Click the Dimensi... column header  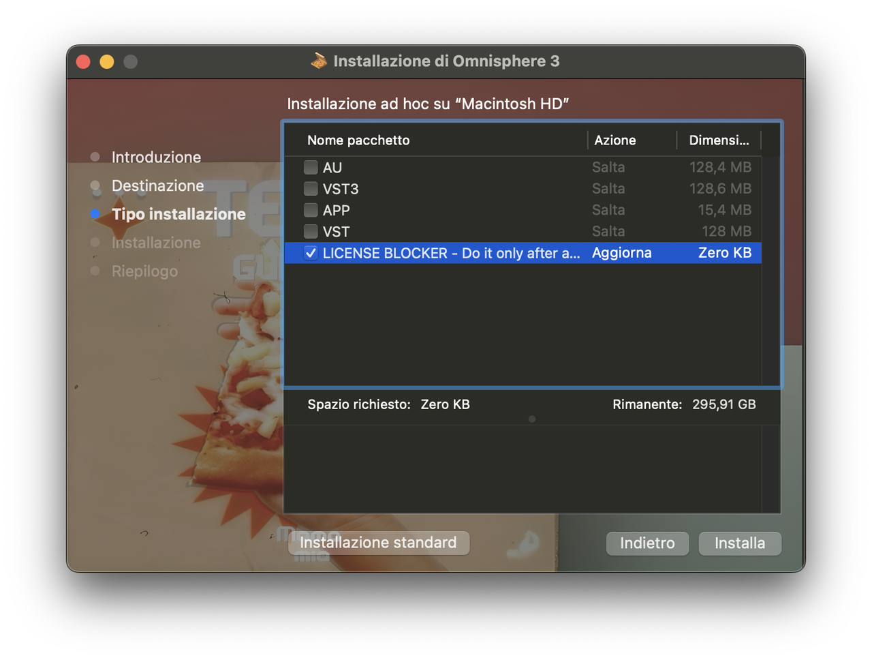click(x=719, y=140)
